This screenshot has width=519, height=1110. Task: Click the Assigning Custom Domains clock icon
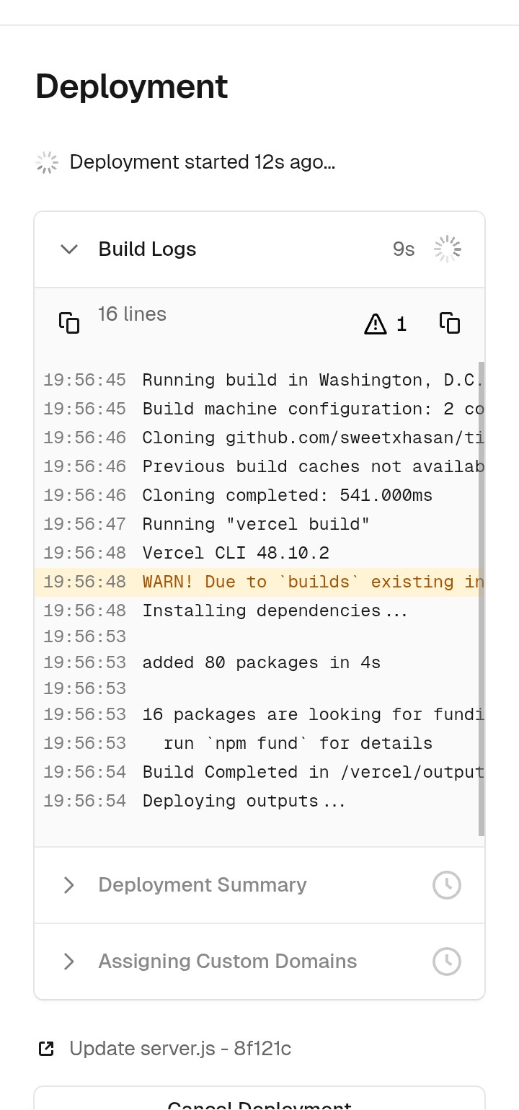click(446, 962)
